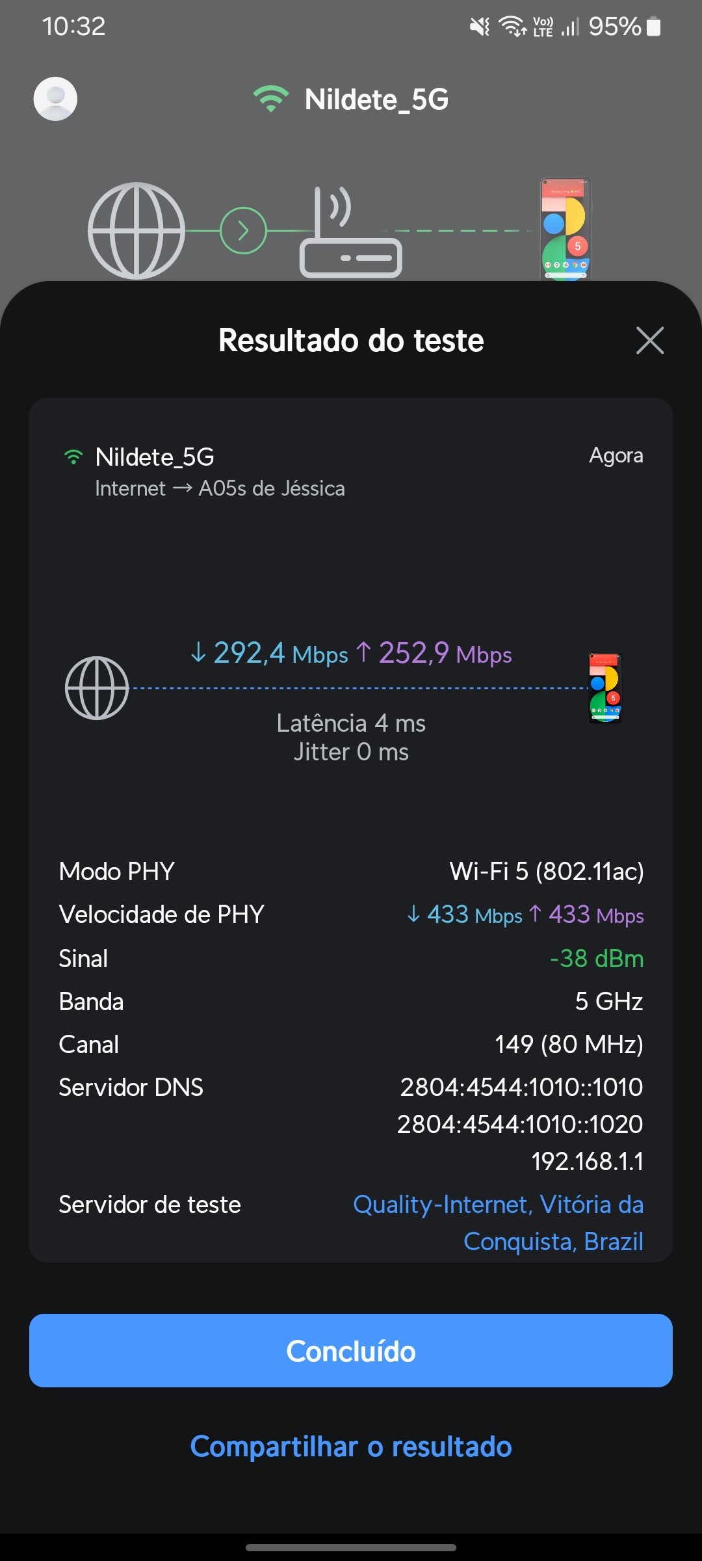
Task: Tap the Wi-Fi 5 (802.11ac) PHY mode value
Action: (x=547, y=872)
